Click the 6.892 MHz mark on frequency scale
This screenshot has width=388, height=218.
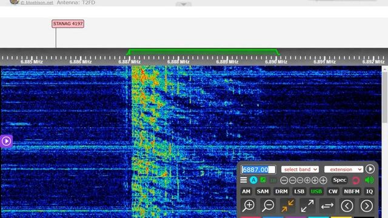point(373,62)
